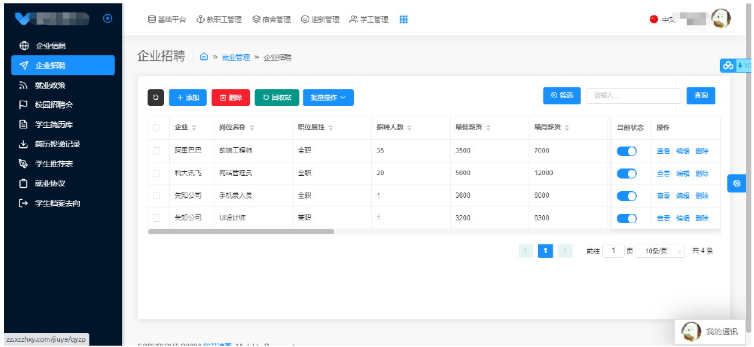Switch to 宿舍管理 in top navigation
Viewport: 754px width, 347px height.
click(271, 19)
